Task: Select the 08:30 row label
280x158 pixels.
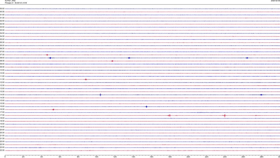Action: 2,61
